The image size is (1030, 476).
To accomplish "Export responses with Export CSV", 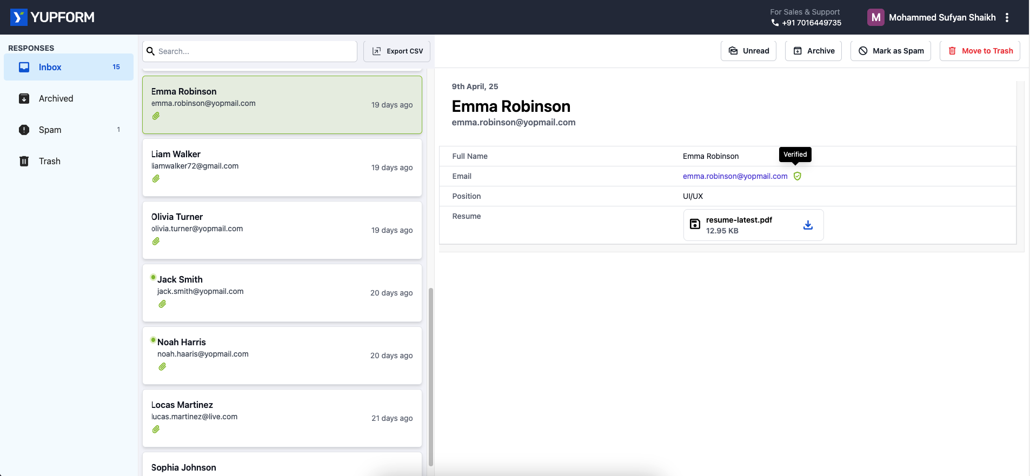I will [x=397, y=51].
